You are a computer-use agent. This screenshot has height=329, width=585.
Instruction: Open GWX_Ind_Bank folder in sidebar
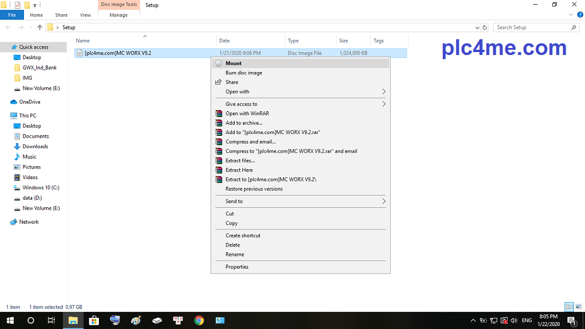(x=40, y=67)
